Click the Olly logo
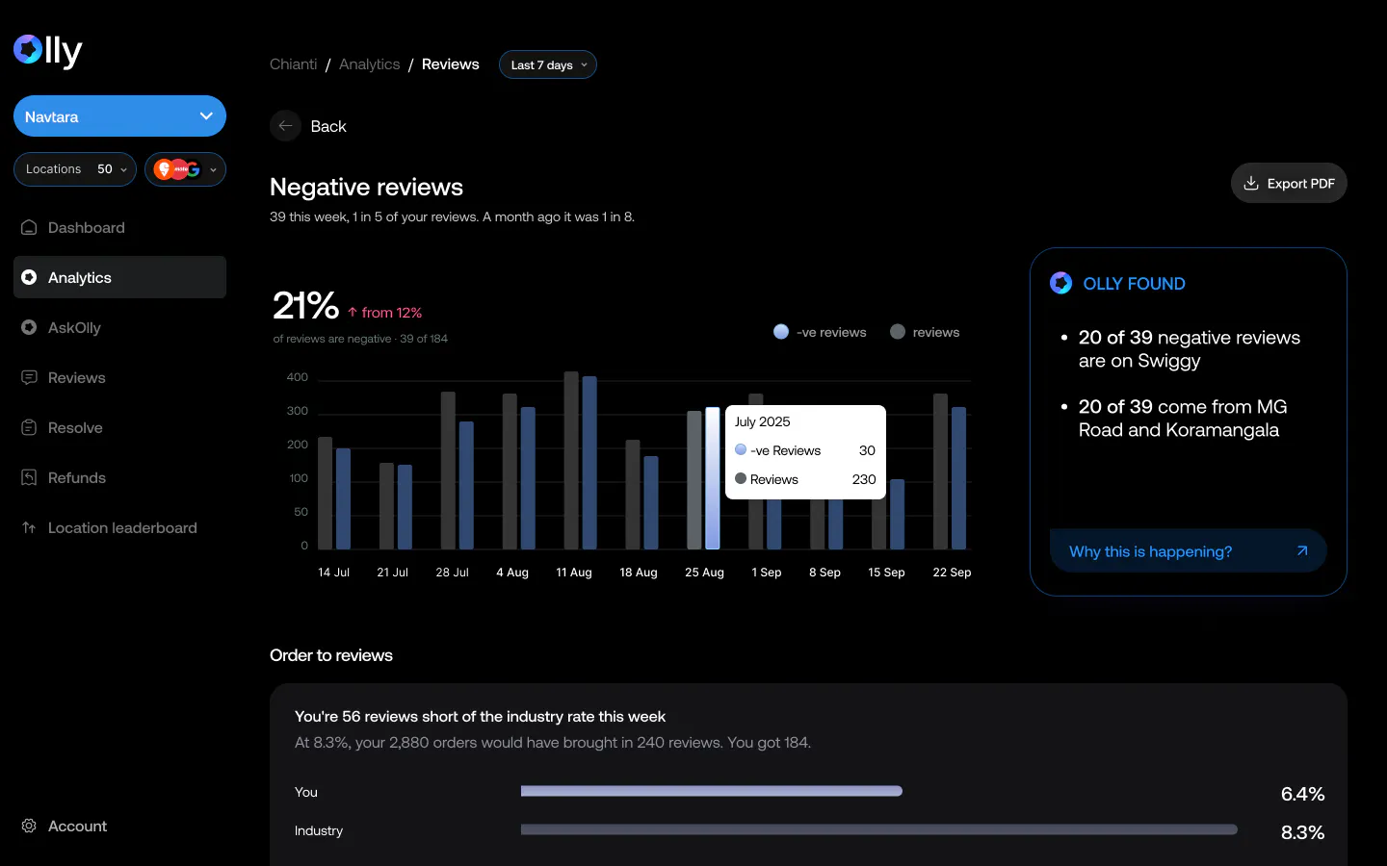 point(48,50)
